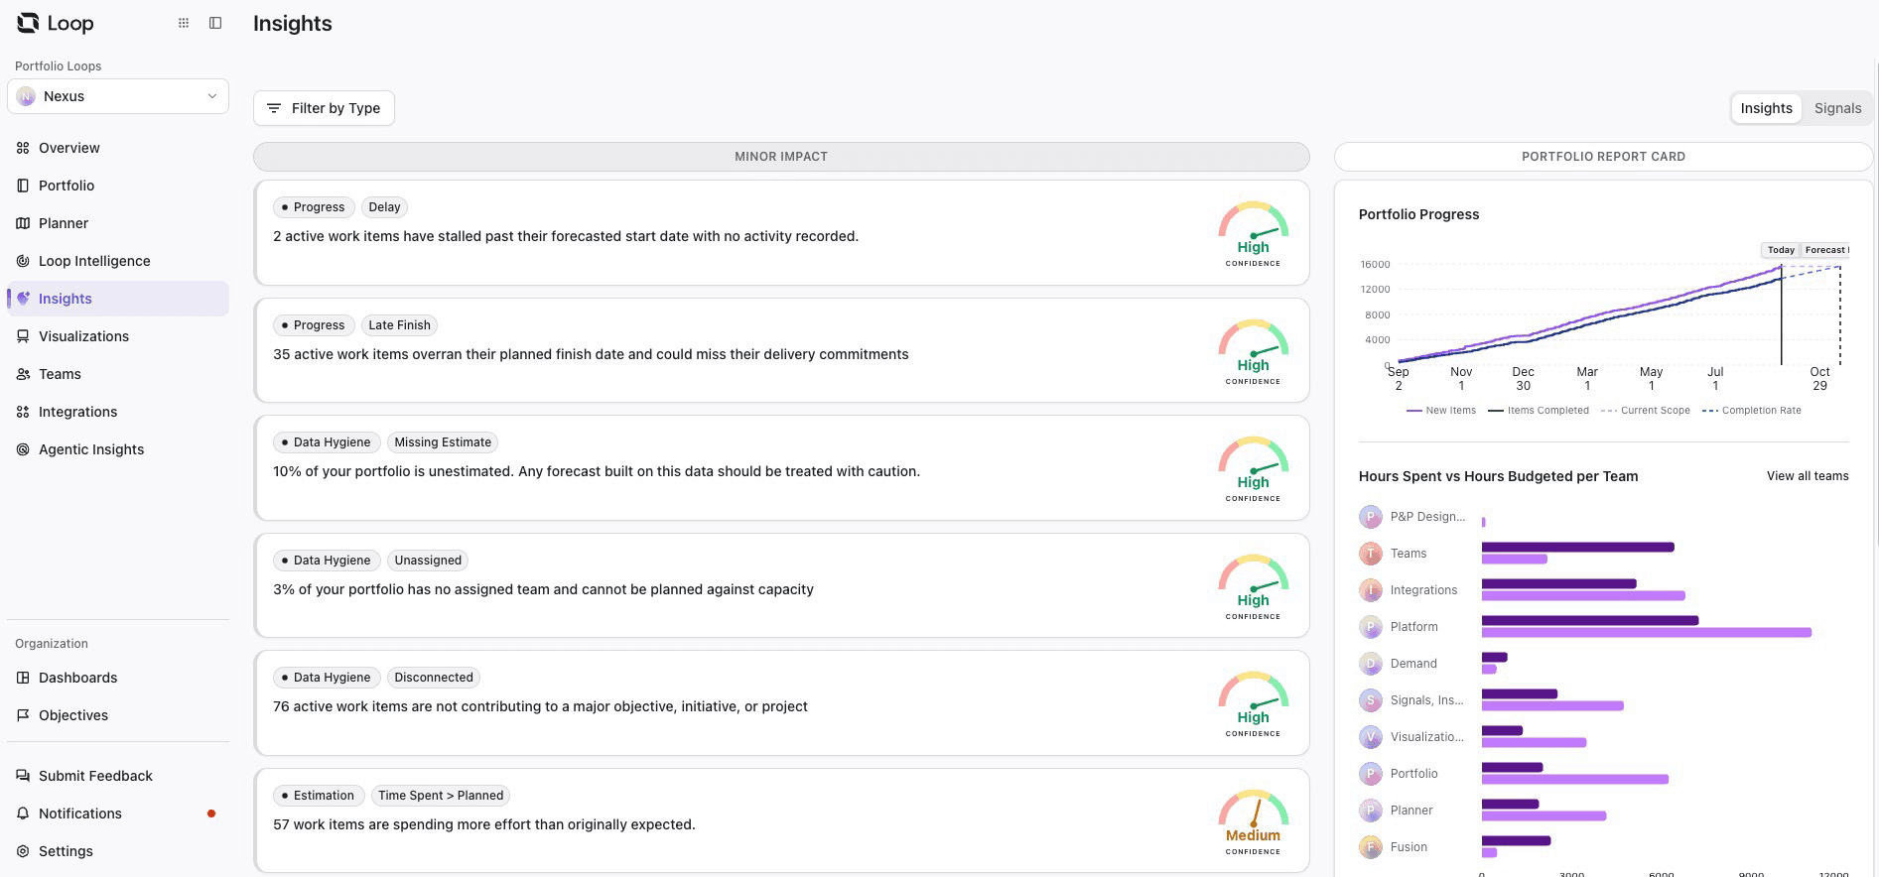Click the Teams people icon
The height and width of the screenshot is (877, 1879).
23,374
